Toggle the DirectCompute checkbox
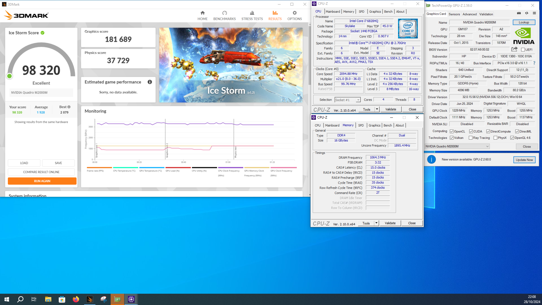542x305 pixels. pos(488,131)
